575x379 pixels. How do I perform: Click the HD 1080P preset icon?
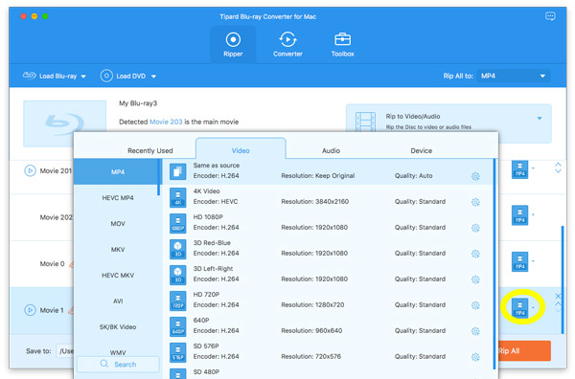click(178, 223)
